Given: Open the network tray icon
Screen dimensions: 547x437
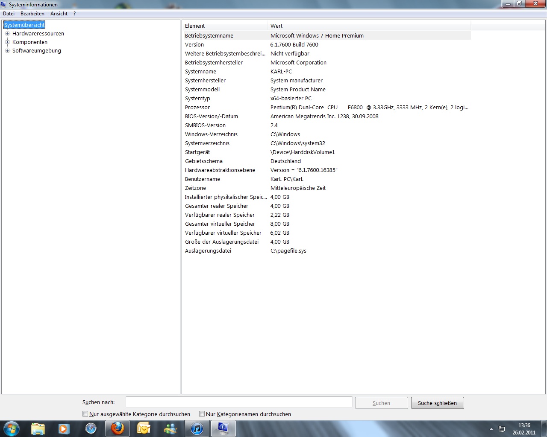Looking at the screenshot, I should (x=502, y=429).
